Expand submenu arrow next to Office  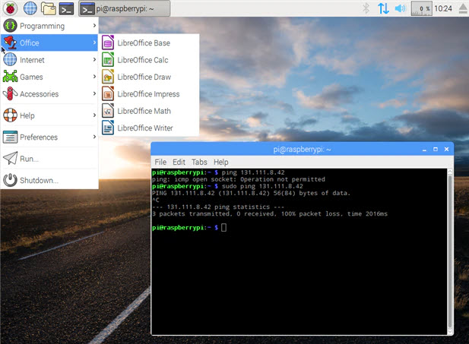[94, 43]
